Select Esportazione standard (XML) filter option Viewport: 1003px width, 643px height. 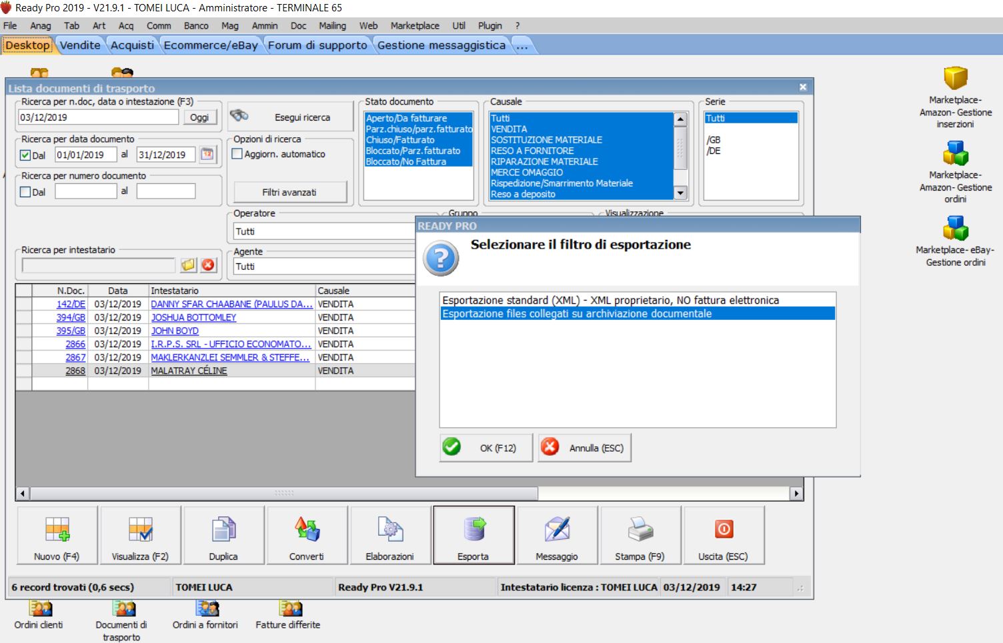click(638, 301)
